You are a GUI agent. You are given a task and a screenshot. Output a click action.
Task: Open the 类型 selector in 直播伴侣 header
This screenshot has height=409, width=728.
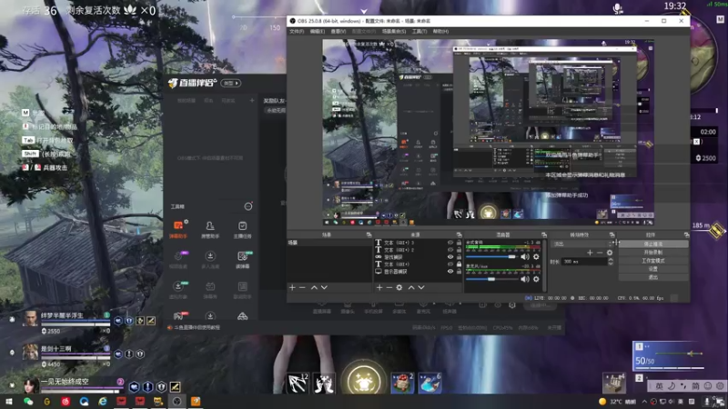click(231, 83)
